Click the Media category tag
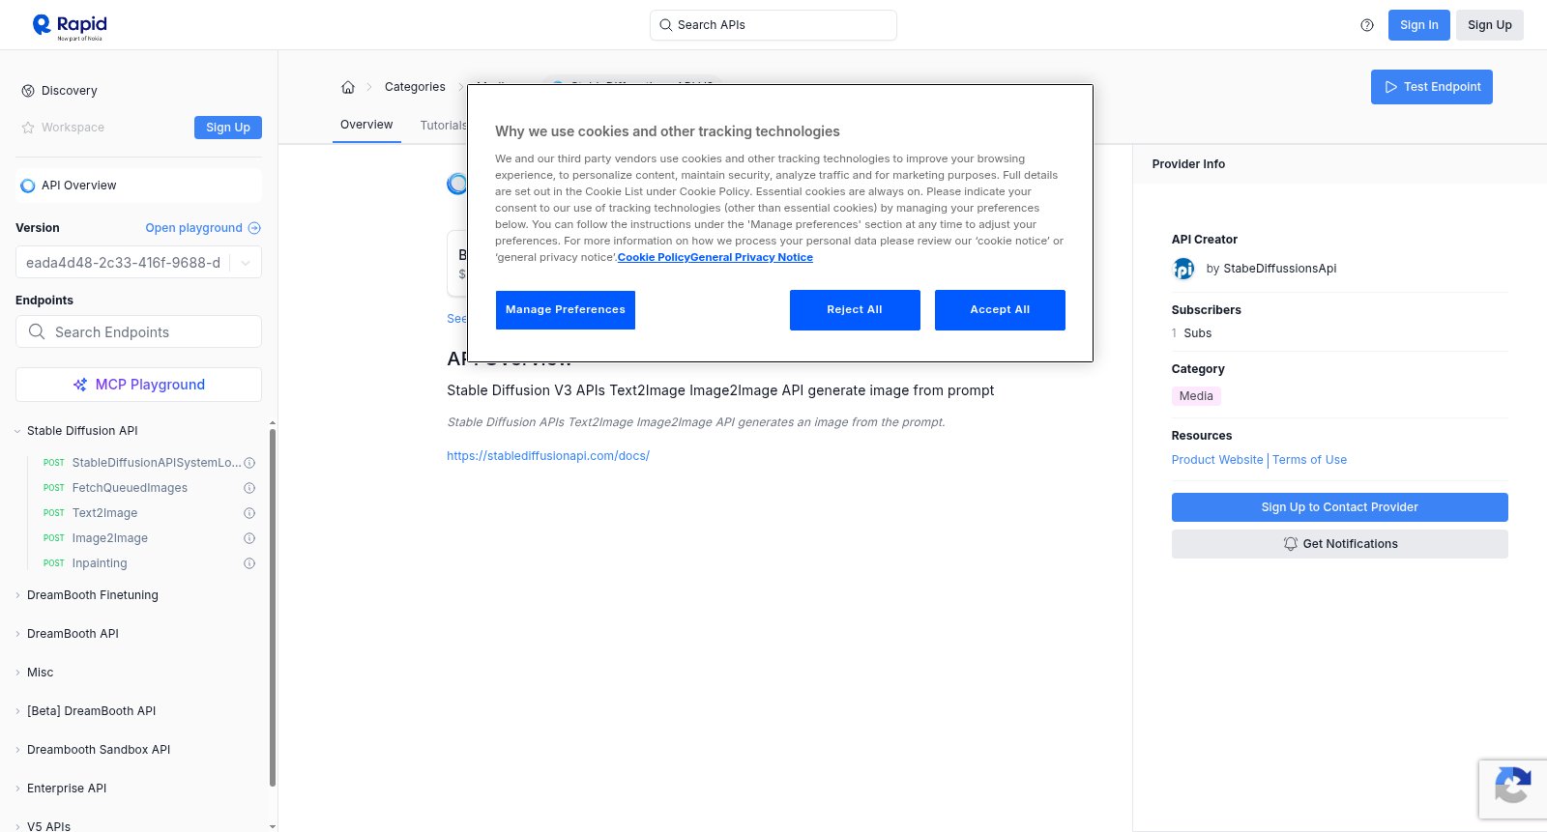The image size is (1547, 832). point(1196,396)
